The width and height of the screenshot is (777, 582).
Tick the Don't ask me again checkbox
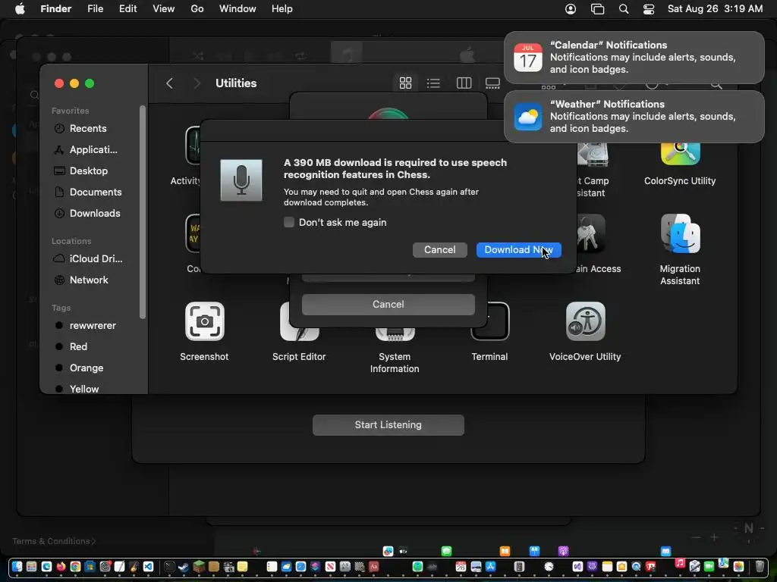(x=289, y=222)
